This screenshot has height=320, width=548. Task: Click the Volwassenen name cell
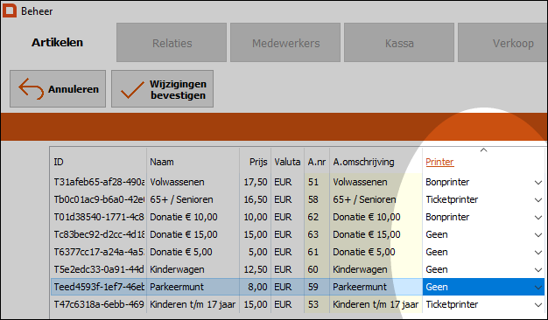(x=193, y=182)
